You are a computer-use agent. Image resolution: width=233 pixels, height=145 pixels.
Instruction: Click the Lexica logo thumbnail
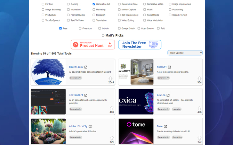click(136, 102)
